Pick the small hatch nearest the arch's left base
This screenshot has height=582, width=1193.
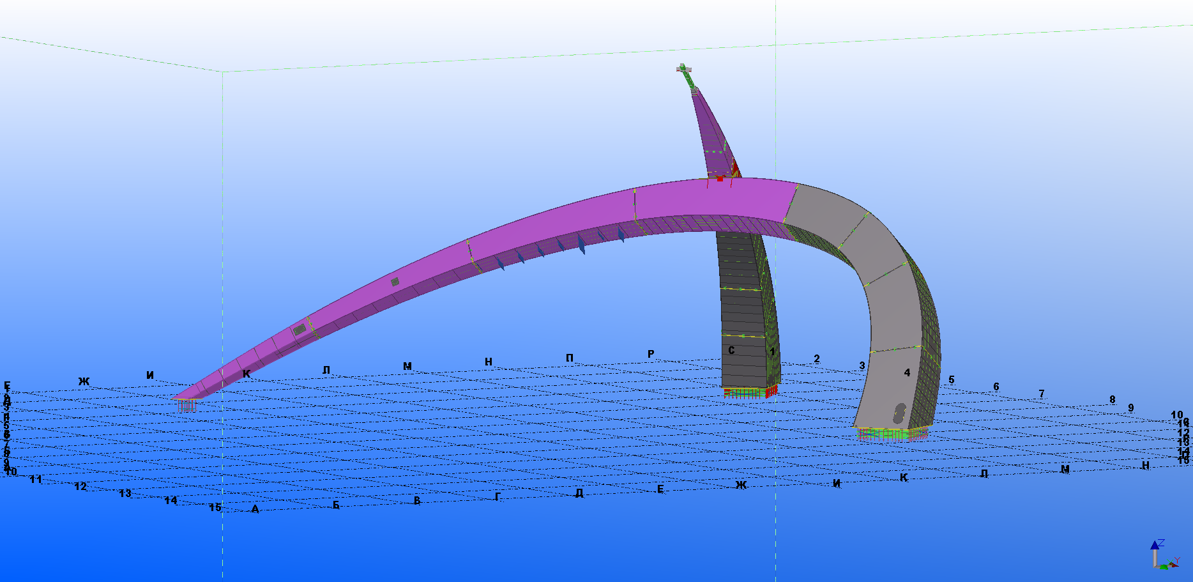coord(299,330)
